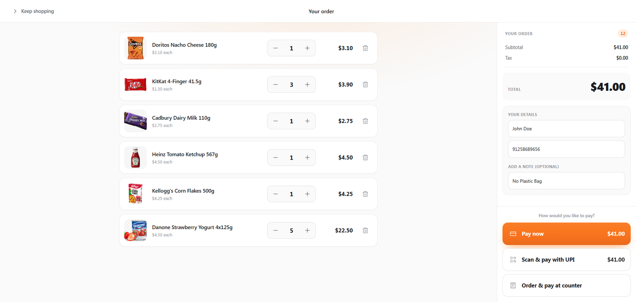Click the $4.25 Corn Flakes line total
Image resolution: width=636 pixels, height=302 pixels.
[345, 194]
